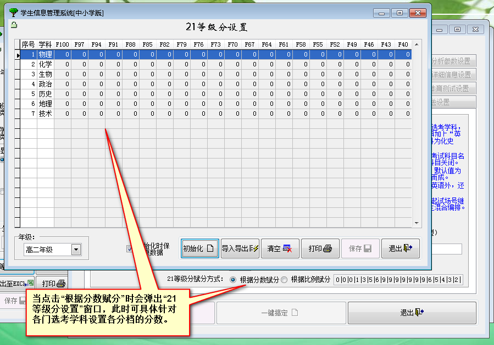
Task: Click the 初始化 (initialize) button
Action: click(200, 248)
